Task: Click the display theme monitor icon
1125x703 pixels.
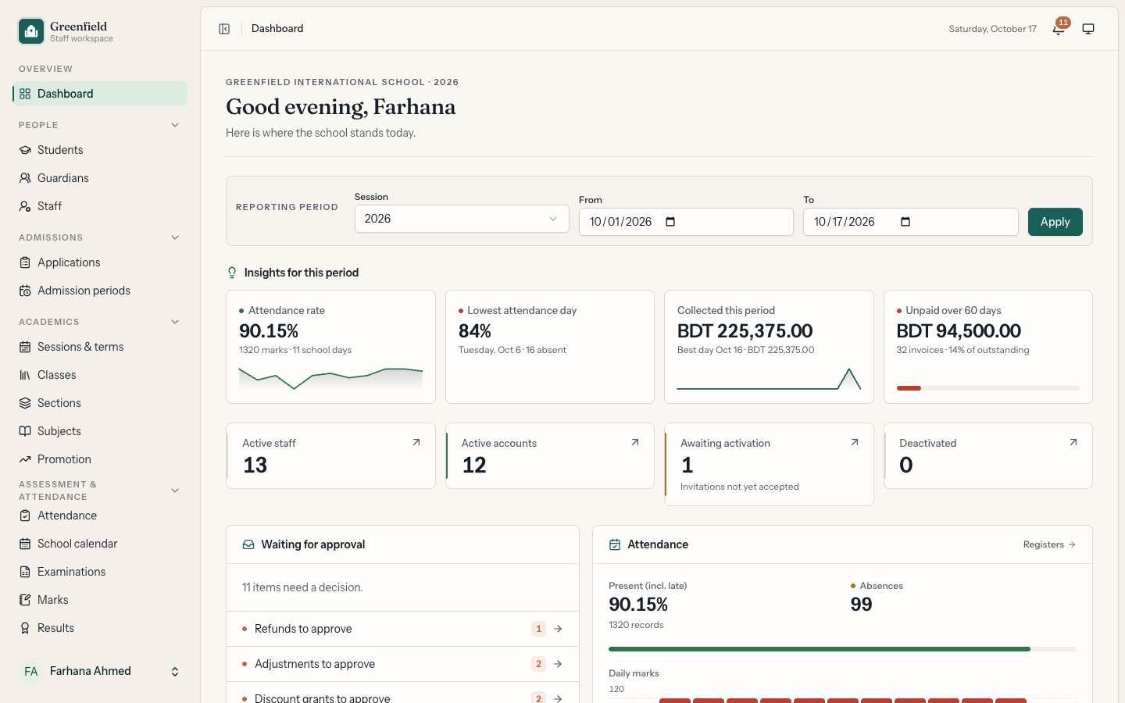Action: [1088, 29]
